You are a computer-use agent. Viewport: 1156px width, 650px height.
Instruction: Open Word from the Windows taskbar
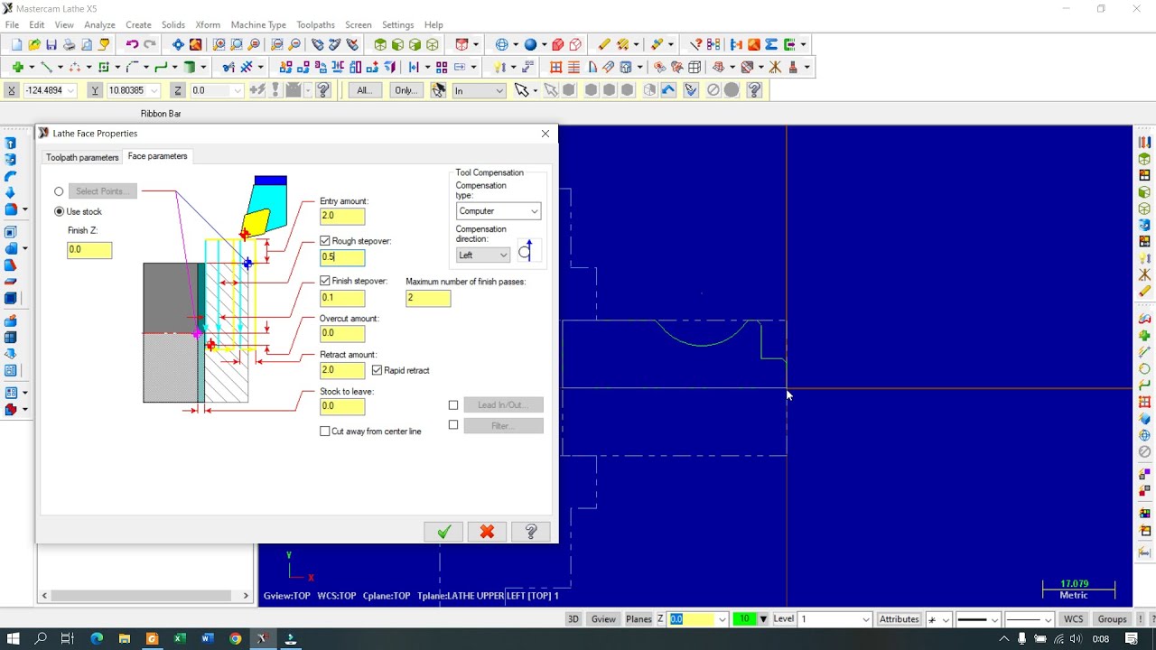pos(207,638)
